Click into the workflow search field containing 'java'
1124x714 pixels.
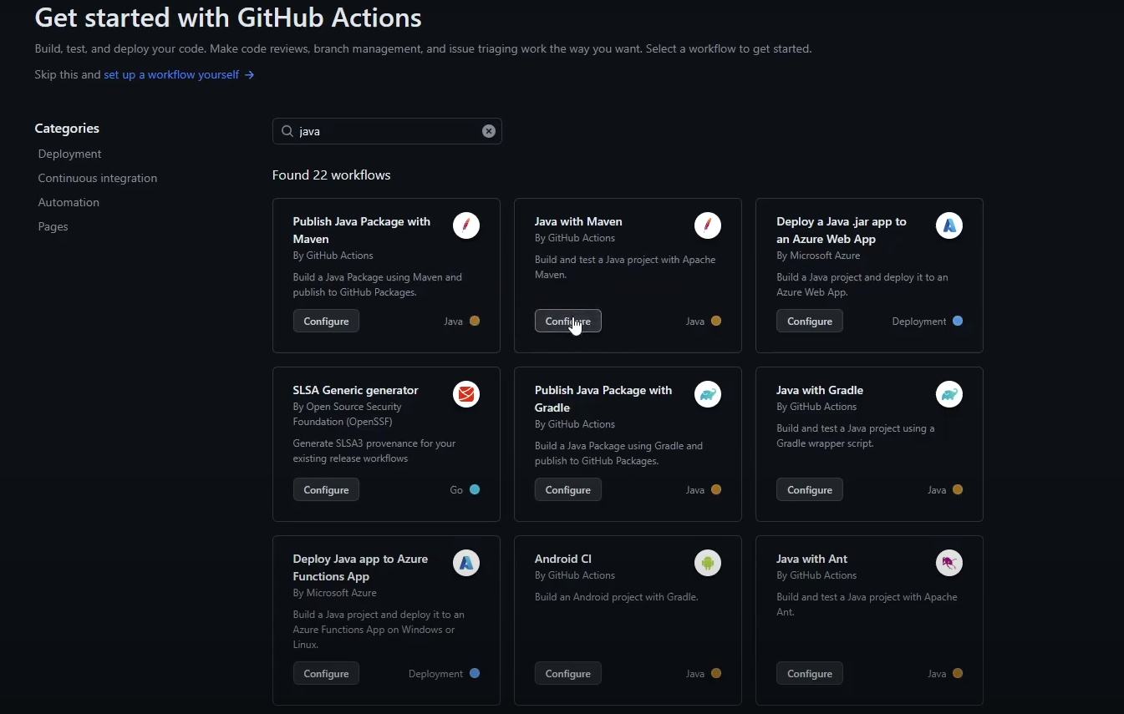387,131
